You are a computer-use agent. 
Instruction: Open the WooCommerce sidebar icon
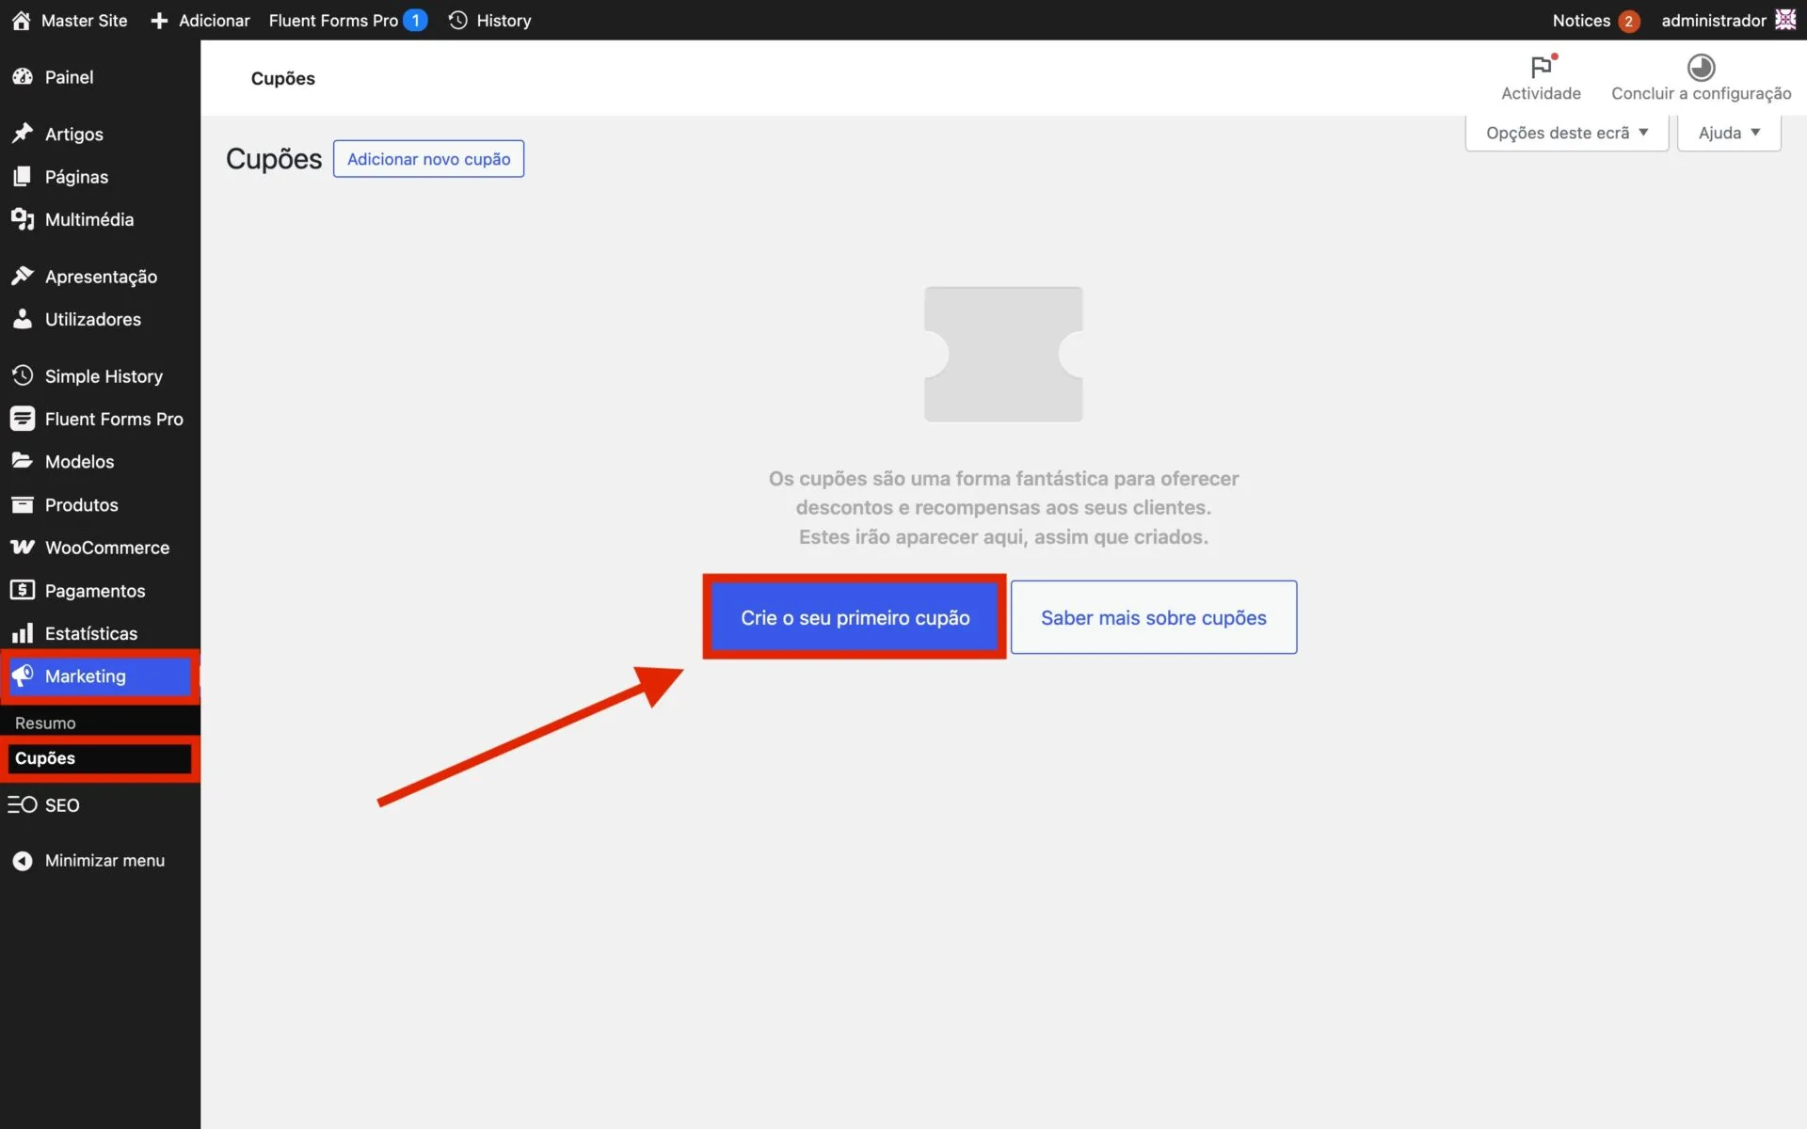(x=23, y=547)
